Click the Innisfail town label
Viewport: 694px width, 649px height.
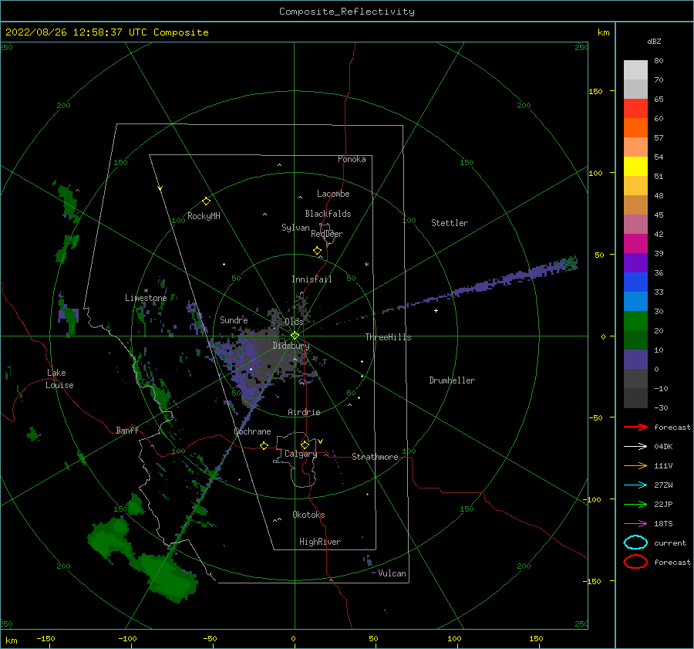pyautogui.click(x=312, y=279)
